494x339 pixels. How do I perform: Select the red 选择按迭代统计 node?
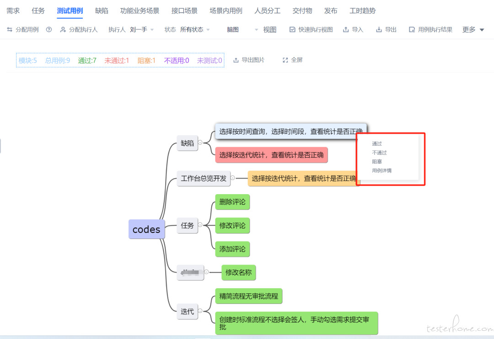click(x=271, y=155)
